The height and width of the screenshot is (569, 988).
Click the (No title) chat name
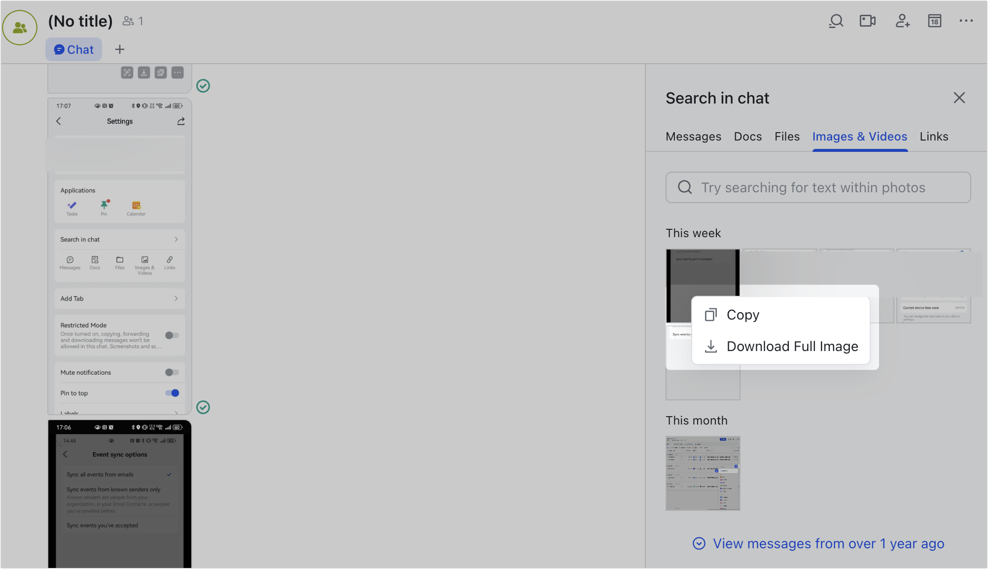click(x=80, y=21)
